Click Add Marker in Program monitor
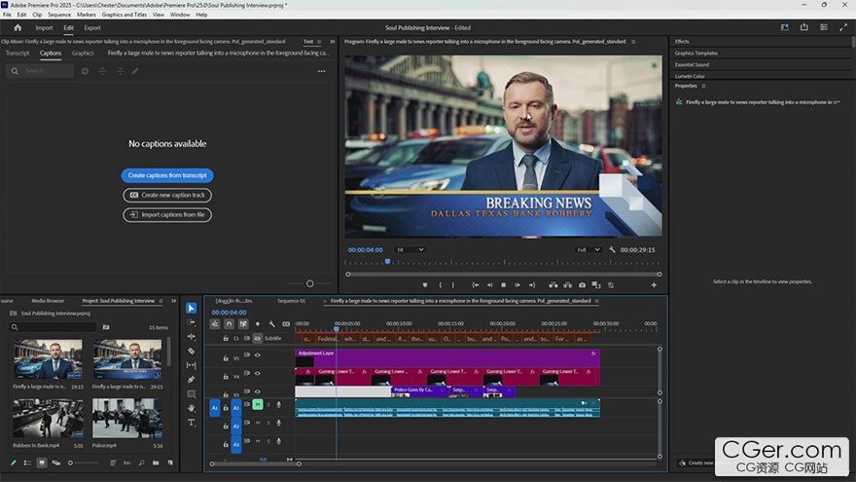The image size is (856, 482). click(x=425, y=284)
